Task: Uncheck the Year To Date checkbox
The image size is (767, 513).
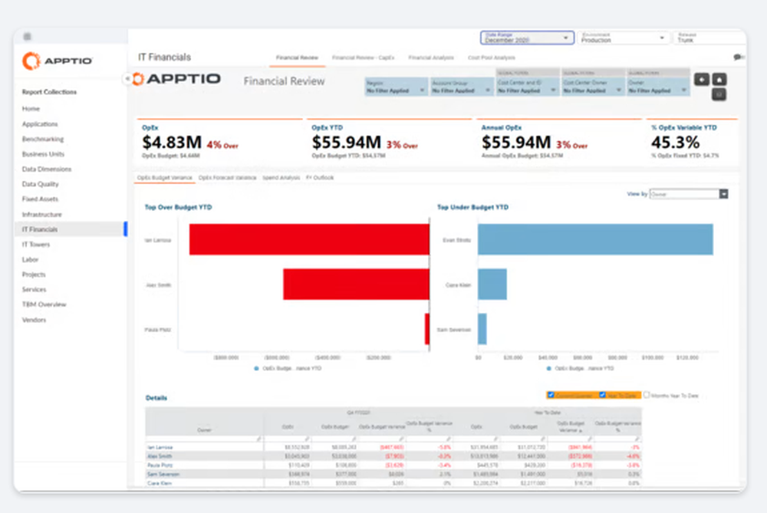Action: [603, 395]
